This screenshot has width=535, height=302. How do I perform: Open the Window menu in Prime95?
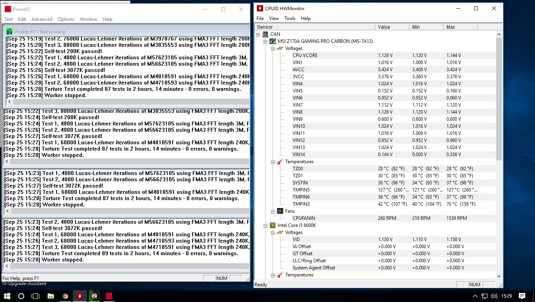coord(89,19)
